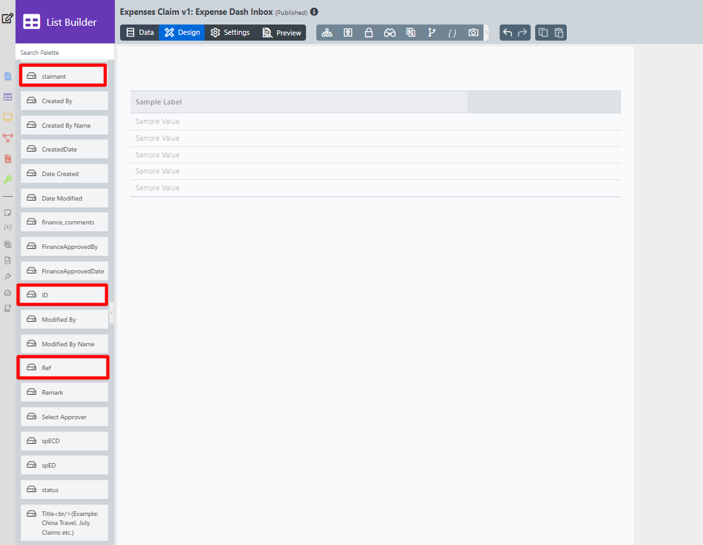Collapse the palette panel with side chevron

(x=112, y=313)
